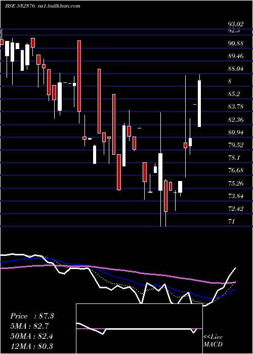This screenshot has height=354, width=253.
Task: Click the Price : 87.3 readout
Action: [x=32, y=316]
